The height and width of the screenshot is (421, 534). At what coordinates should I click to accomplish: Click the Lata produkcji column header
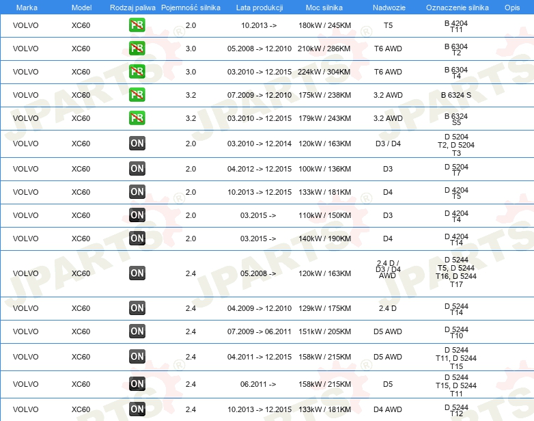(259, 8)
